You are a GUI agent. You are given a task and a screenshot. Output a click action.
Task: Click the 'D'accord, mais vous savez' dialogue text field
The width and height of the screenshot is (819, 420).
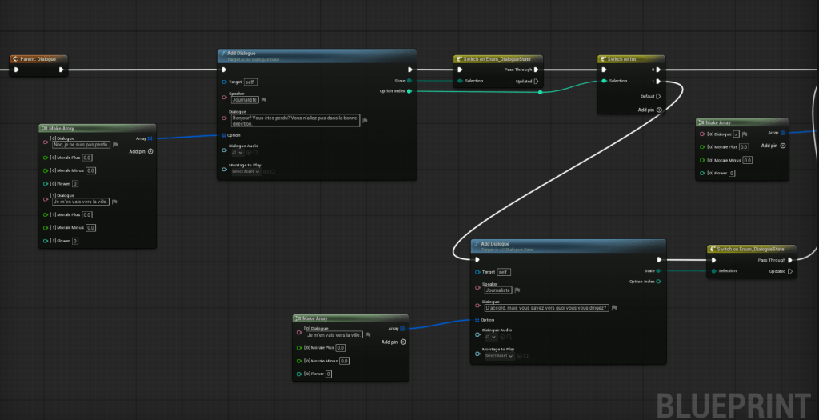(x=547, y=308)
